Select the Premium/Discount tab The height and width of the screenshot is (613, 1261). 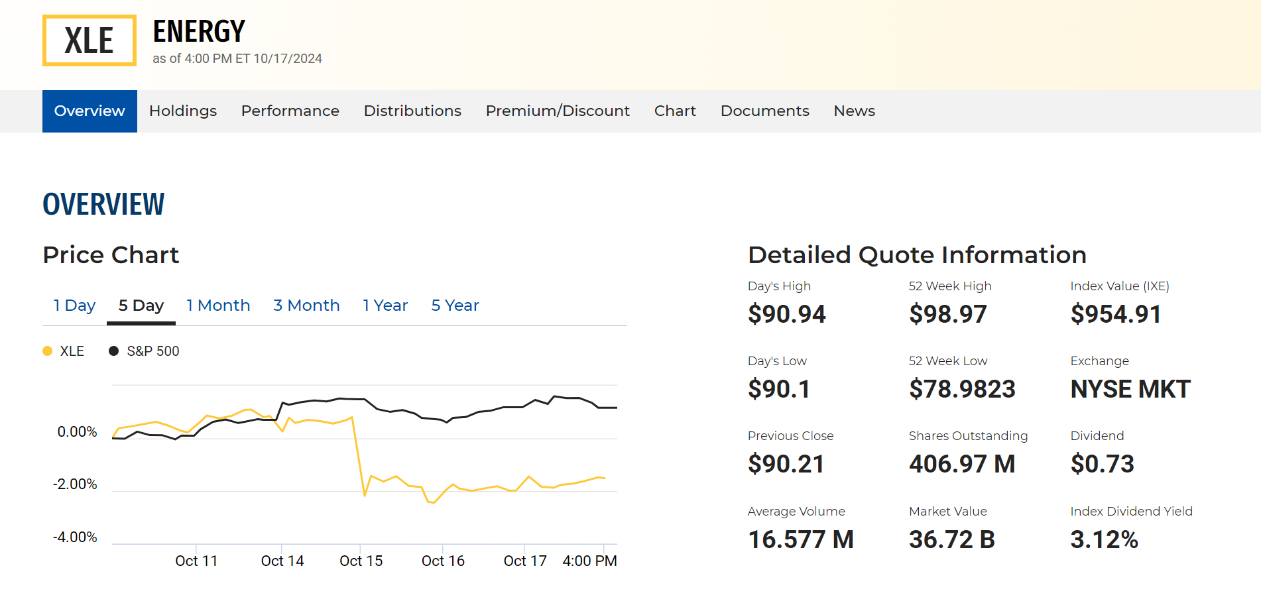558,111
